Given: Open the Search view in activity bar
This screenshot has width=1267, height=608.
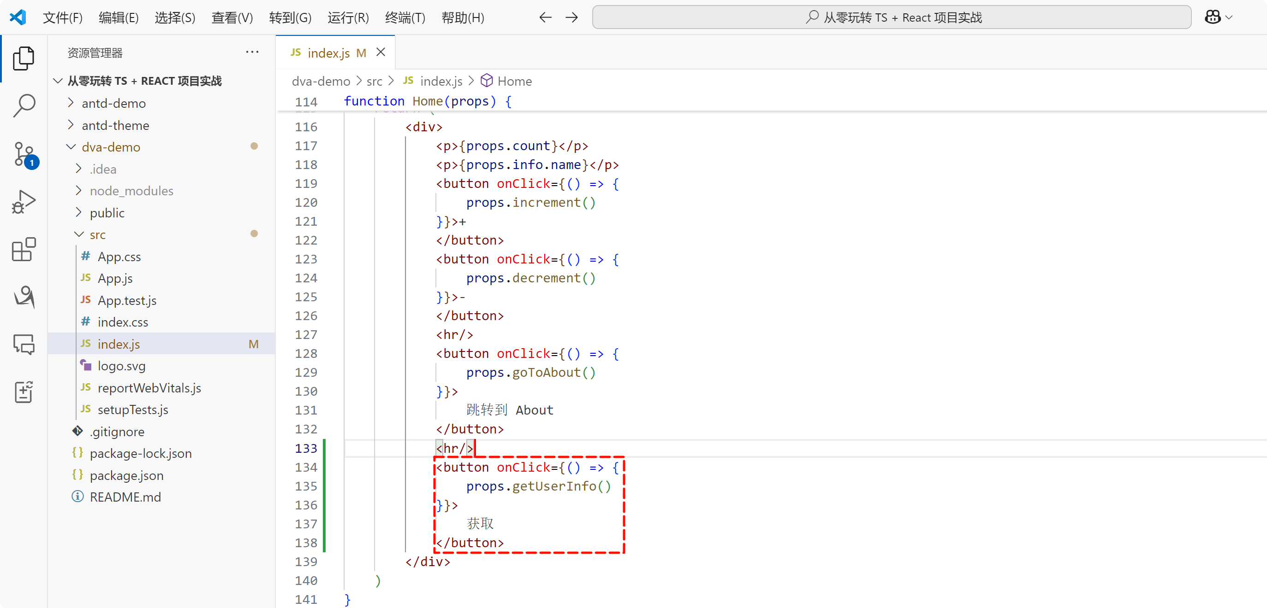Looking at the screenshot, I should point(24,105).
